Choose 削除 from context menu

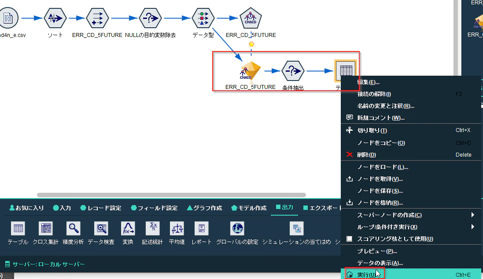(411, 154)
